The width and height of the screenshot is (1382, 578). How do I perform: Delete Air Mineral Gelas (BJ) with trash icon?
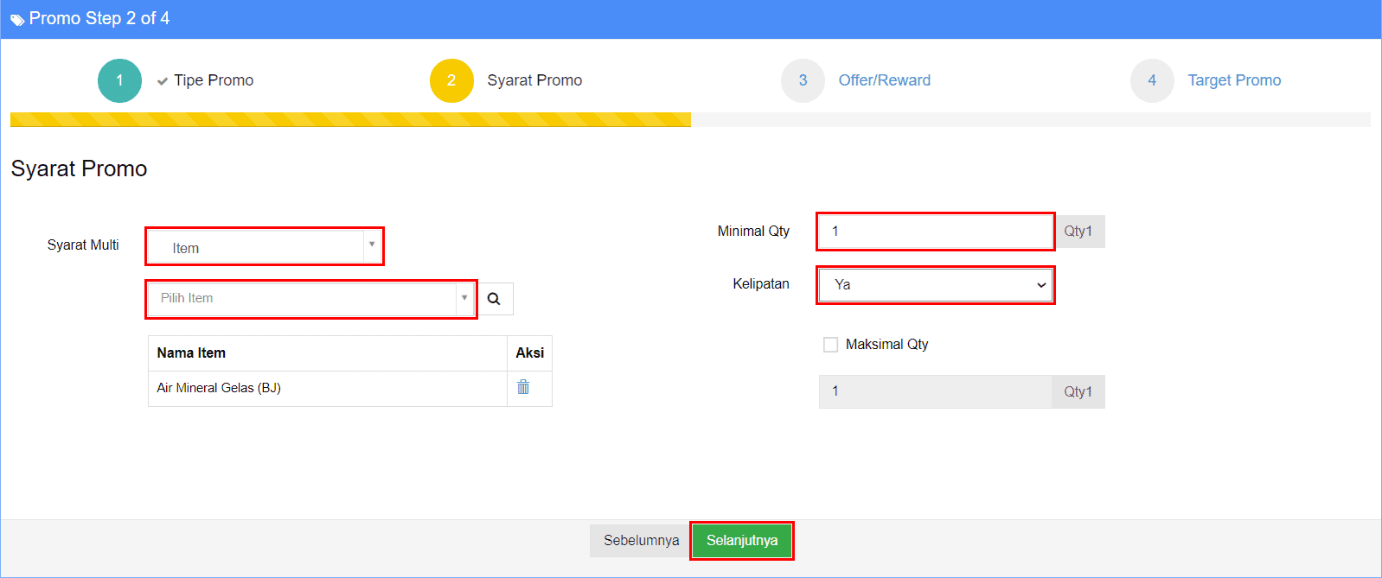523,387
